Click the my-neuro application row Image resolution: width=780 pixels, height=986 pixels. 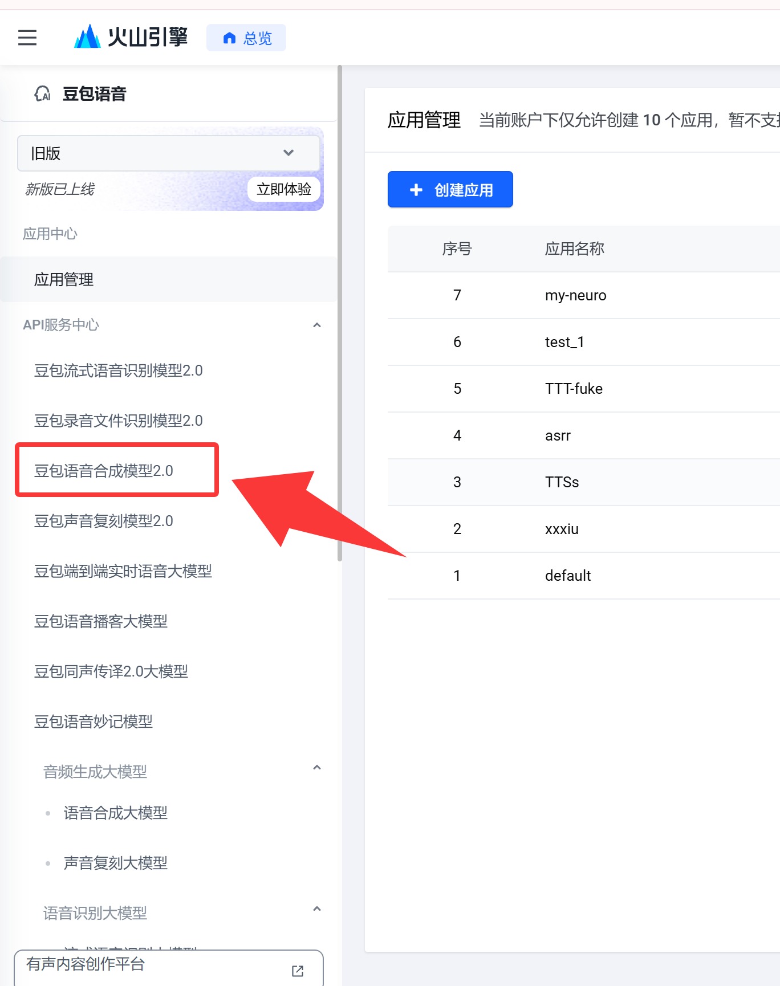pos(575,295)
